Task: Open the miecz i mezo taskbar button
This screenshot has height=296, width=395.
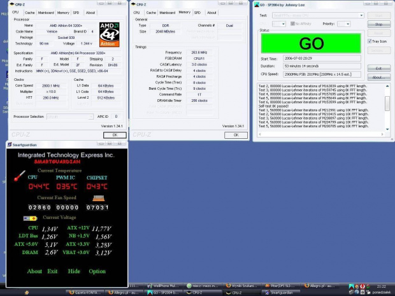Action: (203, 286)
